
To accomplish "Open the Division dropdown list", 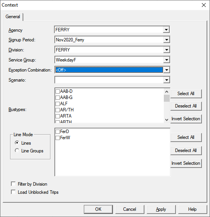I will tap(167, 50).
